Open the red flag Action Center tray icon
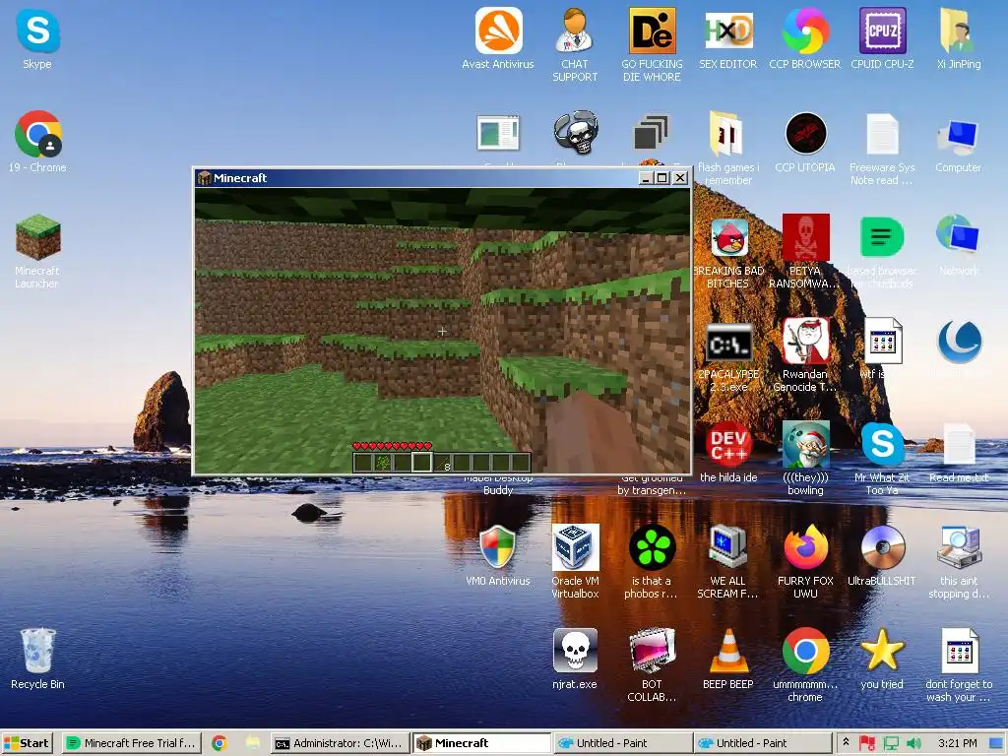This screenshot has width=1008, height=756. [866, 743]
